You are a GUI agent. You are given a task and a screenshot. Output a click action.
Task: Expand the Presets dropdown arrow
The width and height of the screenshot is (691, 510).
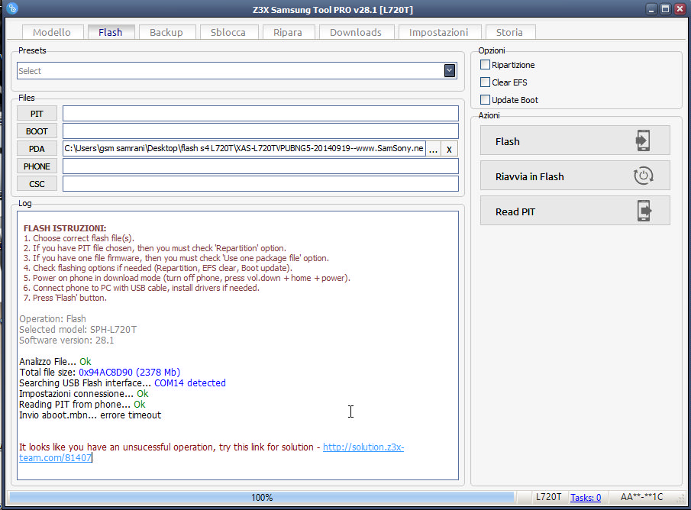(450, 70)
